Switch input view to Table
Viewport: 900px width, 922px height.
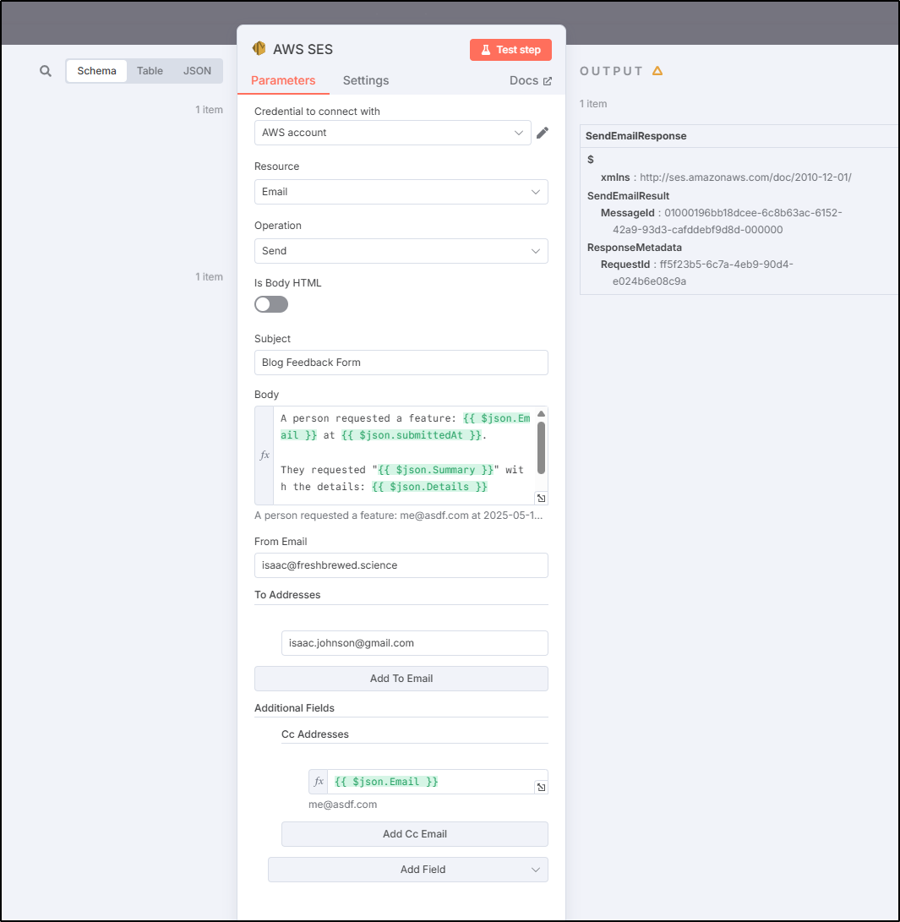point(150,71)
